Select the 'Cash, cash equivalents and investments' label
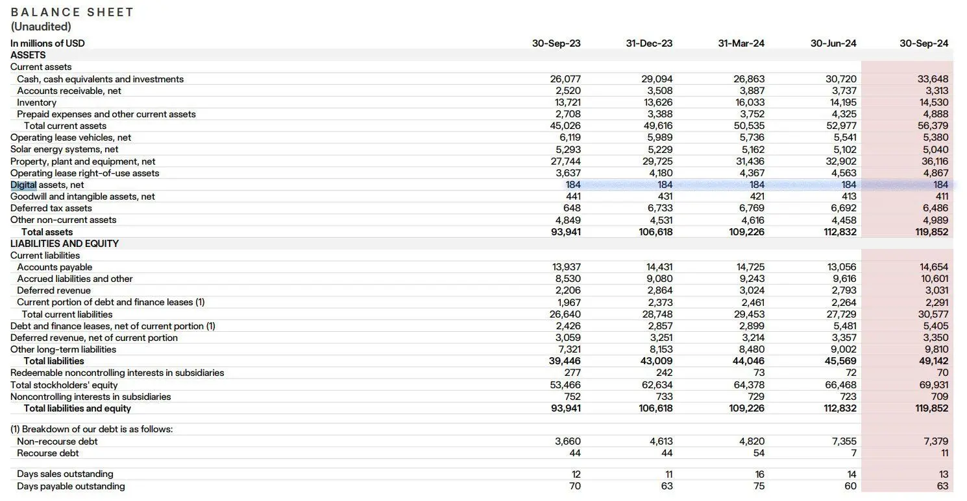 pos(101,79)
